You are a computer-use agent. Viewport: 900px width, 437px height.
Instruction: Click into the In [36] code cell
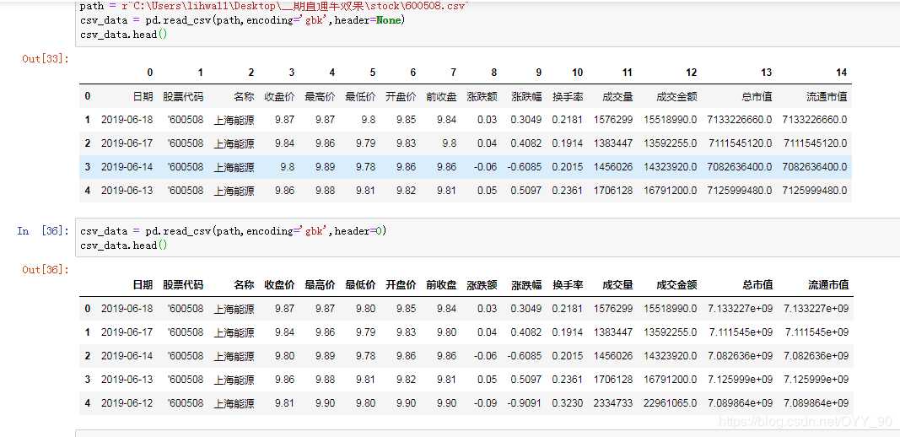coord(488,238)
